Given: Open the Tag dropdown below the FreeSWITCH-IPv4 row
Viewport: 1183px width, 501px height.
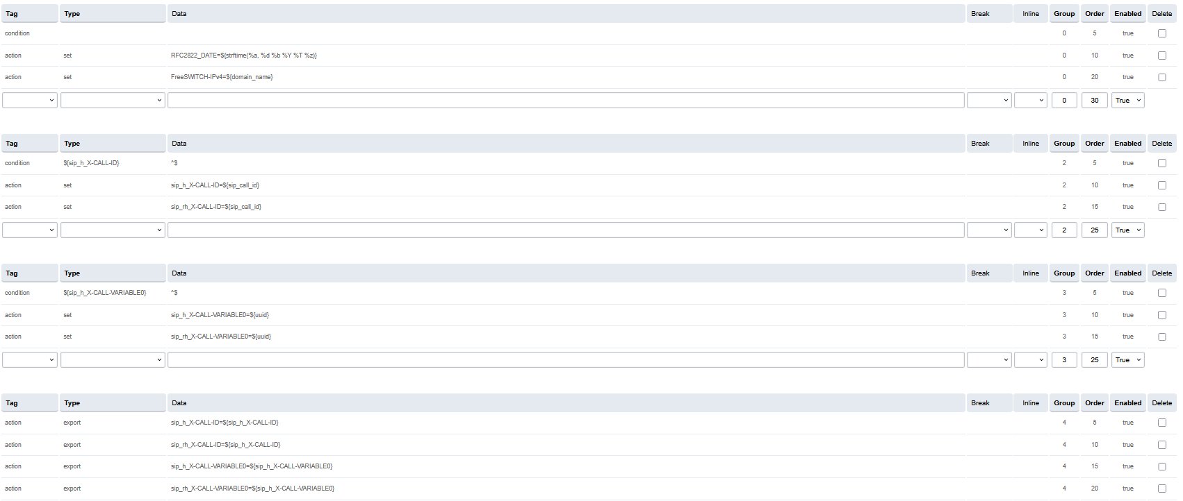Looking at the screenshot, I should (x=30, y=100).
